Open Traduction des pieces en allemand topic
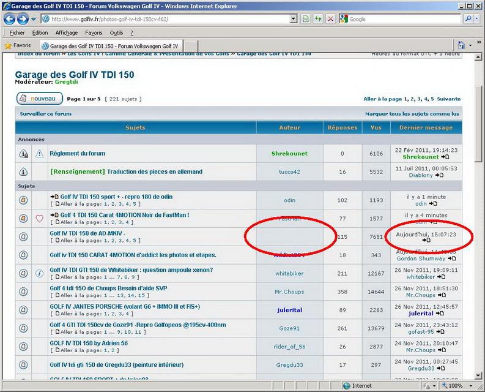 [x=155, y=171]
